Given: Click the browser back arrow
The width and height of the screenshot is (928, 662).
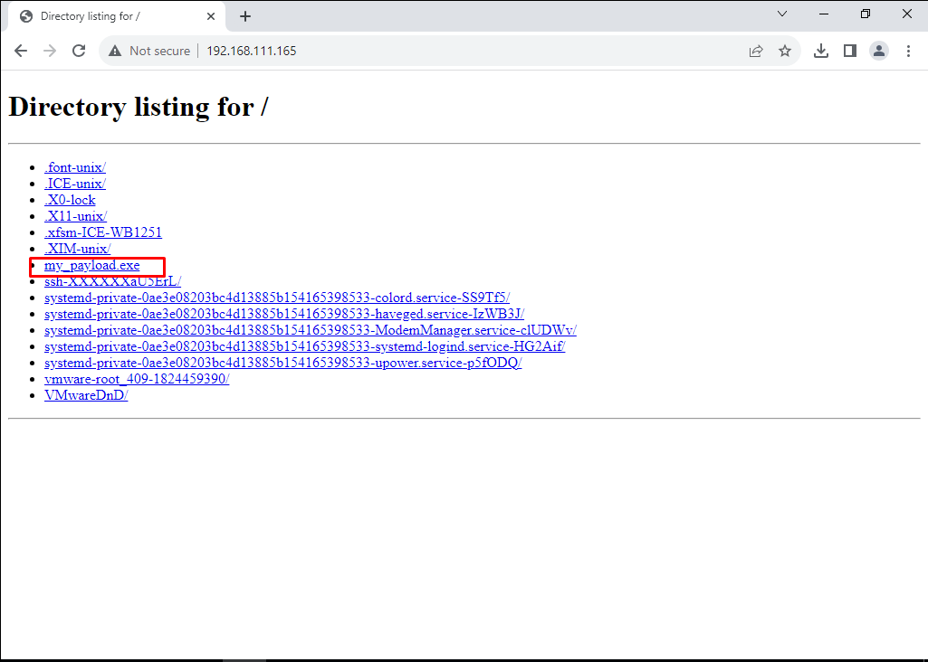Looking at the screenshot, I should coord(21,52).
